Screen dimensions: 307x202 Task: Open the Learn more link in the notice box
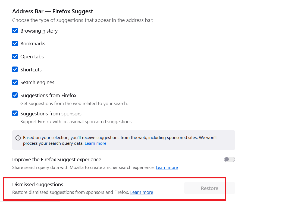[95, 143]
